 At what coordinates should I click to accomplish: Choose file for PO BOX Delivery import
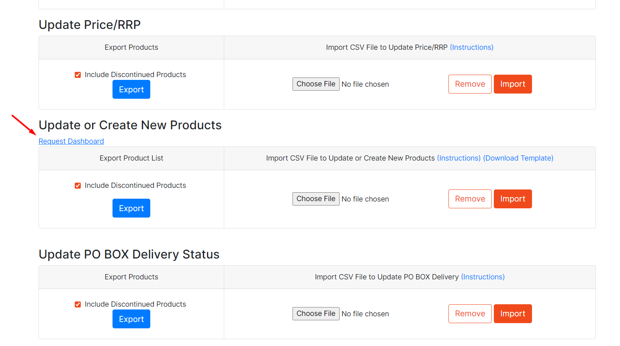point(316,314)
